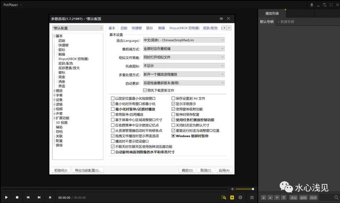
Task: Switch to the 启动 tab
Action: tap(124, 28)
